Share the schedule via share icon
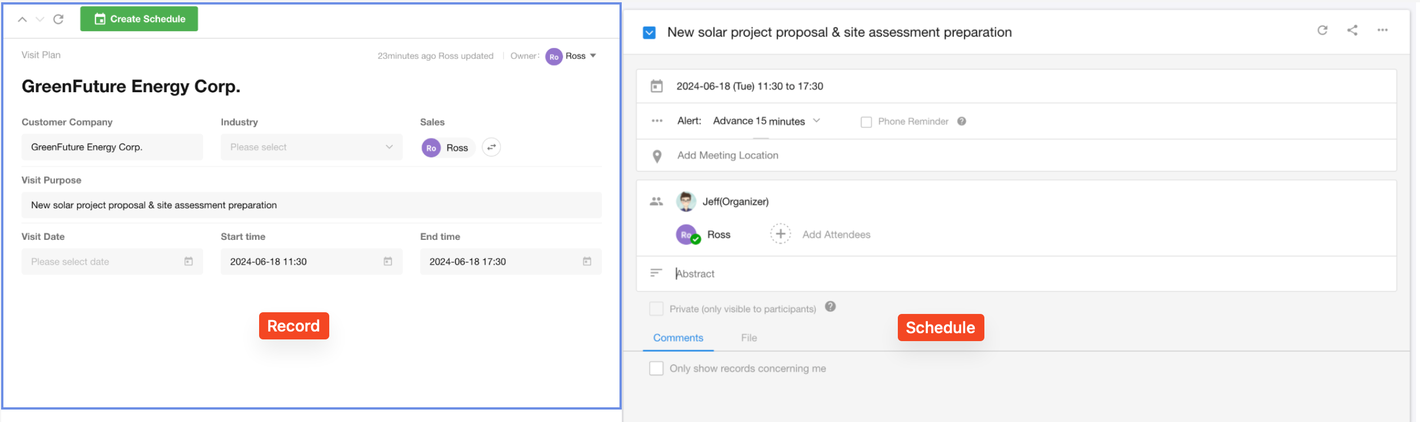1420x422 pixels. coord(1352,31)
